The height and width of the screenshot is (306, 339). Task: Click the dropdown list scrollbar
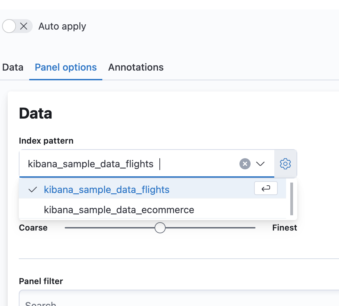tap(292, 199)
